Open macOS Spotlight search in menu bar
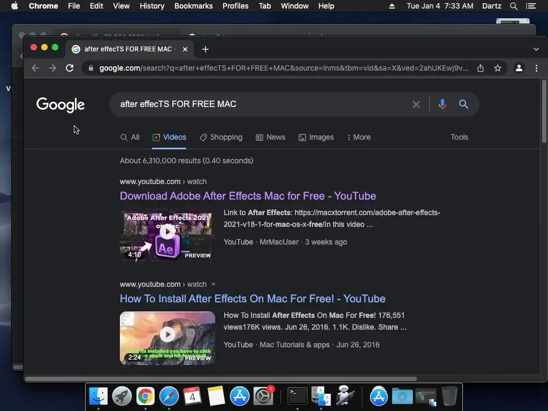The height and width of the screenshot is (411, 548). (x=513, y=6)
